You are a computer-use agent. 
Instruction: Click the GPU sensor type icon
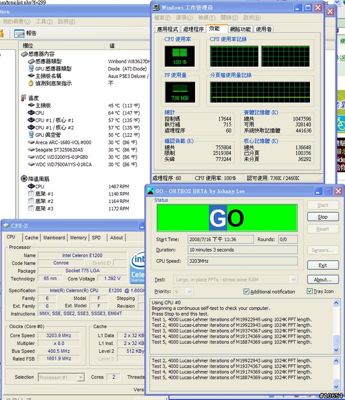coord(31,68)
